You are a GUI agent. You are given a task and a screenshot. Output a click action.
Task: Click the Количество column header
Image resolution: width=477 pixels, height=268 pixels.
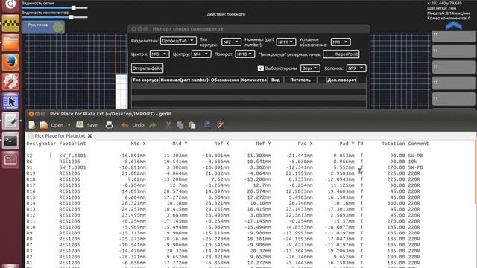pyautogui.click(x=254, y=80)
